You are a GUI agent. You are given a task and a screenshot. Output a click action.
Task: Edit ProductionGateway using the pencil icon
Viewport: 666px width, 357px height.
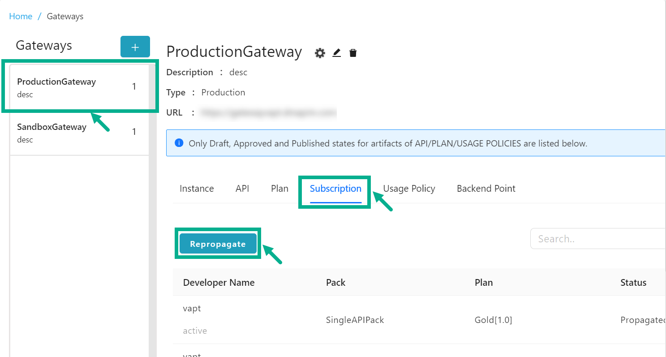[336, 52]
